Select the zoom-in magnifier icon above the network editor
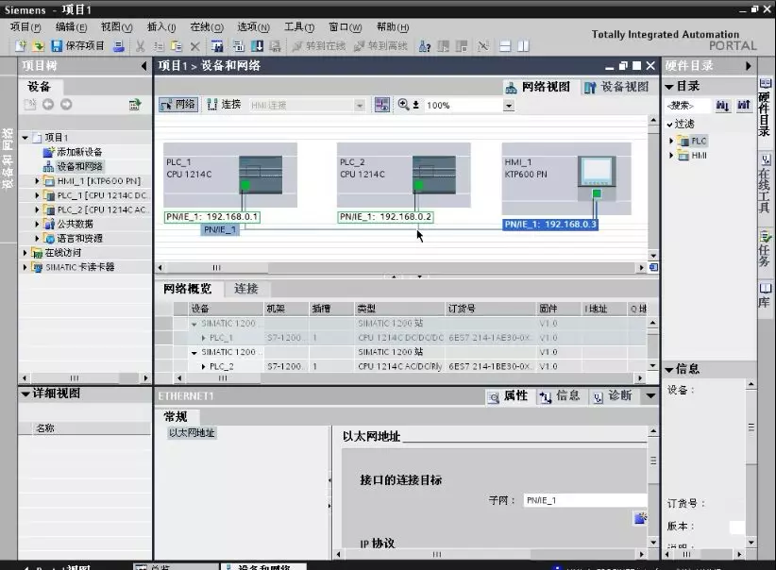This screenshot has width=776, height=570. pyautogui.click(x=403, y=106)
